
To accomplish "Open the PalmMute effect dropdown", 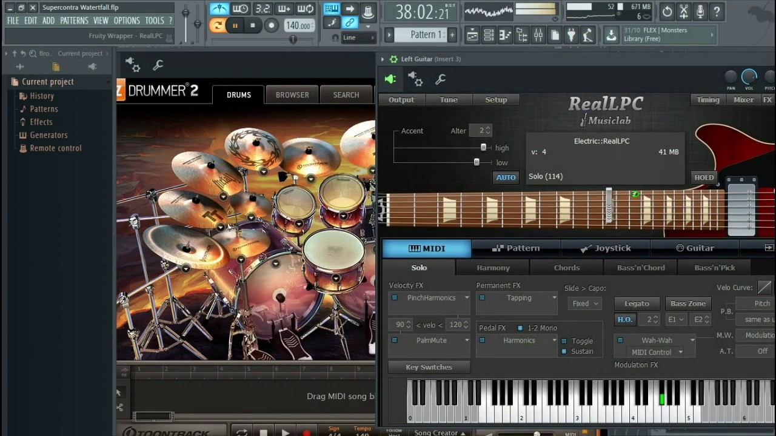I will 466,340.
